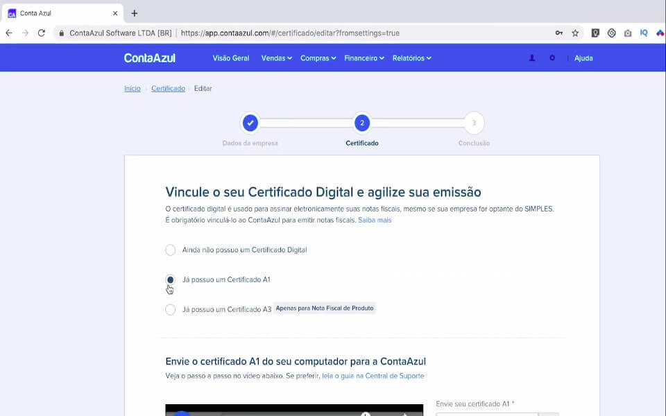Open the saved password key icon
666x416 pixels.
559,33
